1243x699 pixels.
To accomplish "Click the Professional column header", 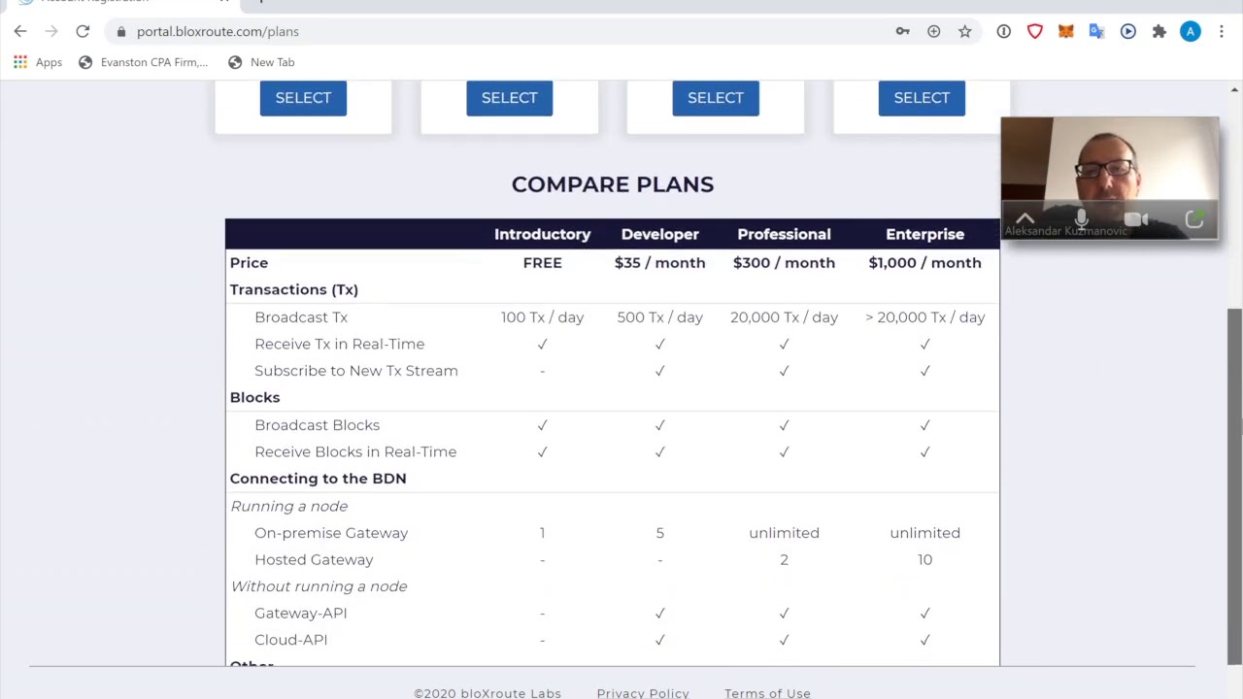I will pos(784,234).
